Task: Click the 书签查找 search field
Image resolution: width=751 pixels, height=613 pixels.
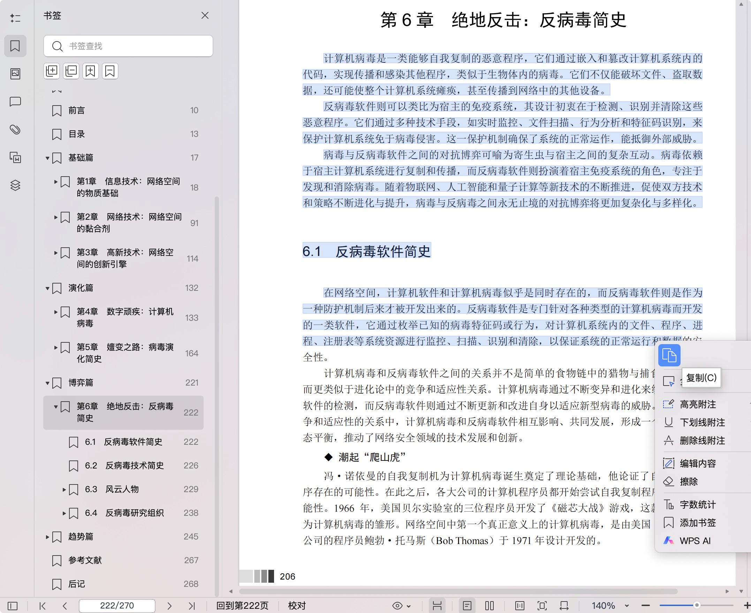Action: [x=128, y=46]
